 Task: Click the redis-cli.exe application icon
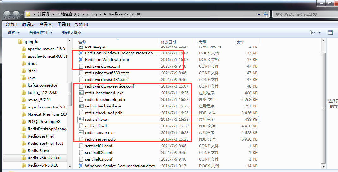(81, 120)
